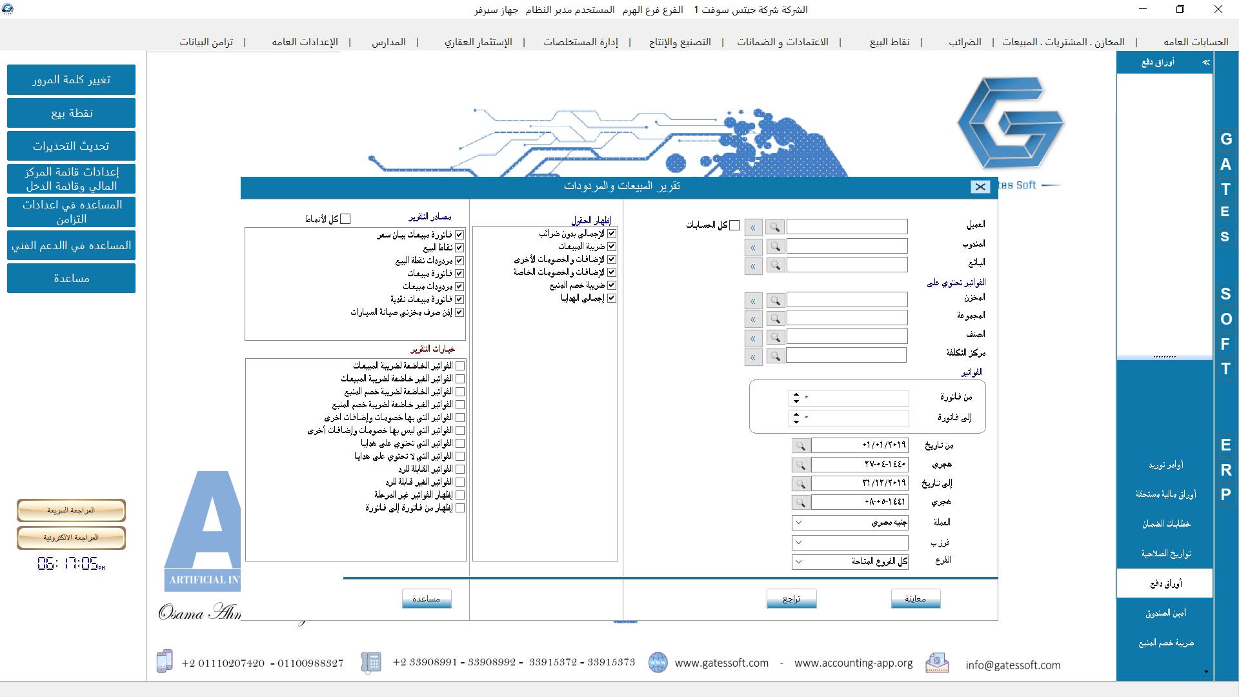Uncheck نقاط البيع source checkbox
This screenshot has height=697, width=1239.
459,248
